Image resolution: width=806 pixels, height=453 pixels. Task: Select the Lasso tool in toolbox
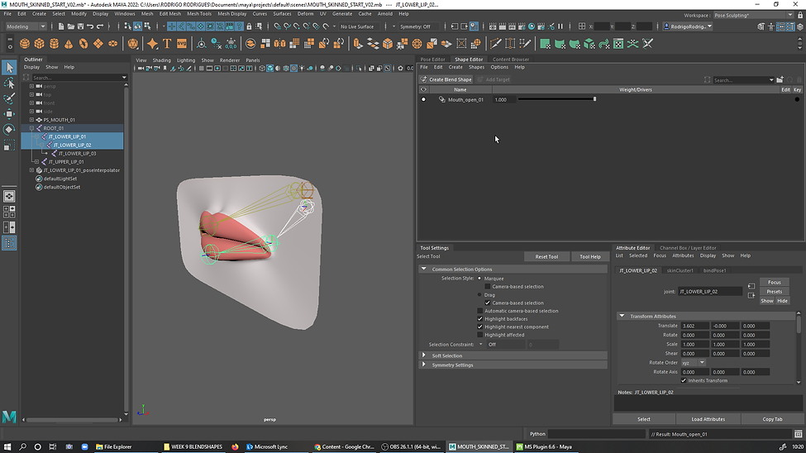pyautogui.click(x=9, y=83)
